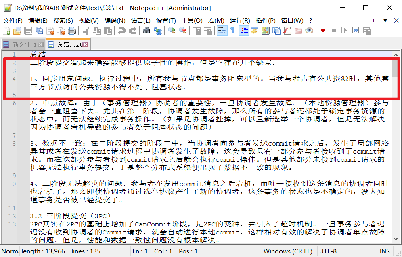Toggle INS insert mode in status bar
Screen dimensions: 402x257
385,251
